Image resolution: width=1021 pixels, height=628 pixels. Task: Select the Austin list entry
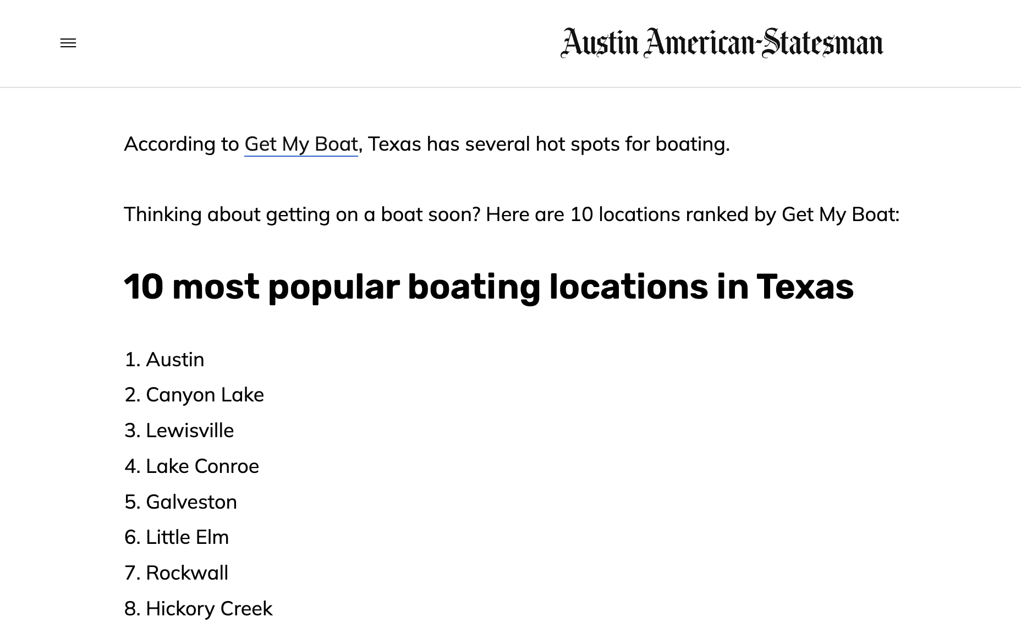click(174, 360)
